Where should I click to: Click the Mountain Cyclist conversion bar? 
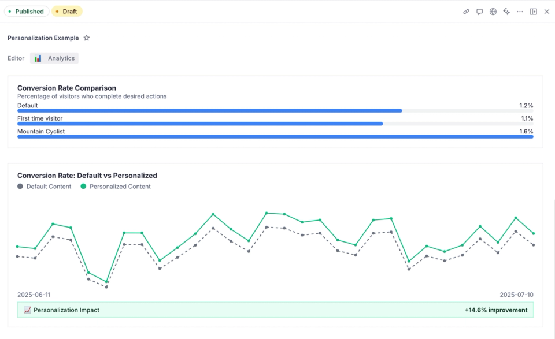tap(275, 137)
